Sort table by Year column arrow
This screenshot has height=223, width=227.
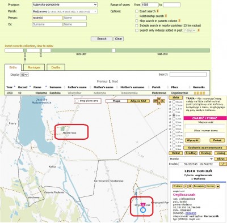point(15,87)
